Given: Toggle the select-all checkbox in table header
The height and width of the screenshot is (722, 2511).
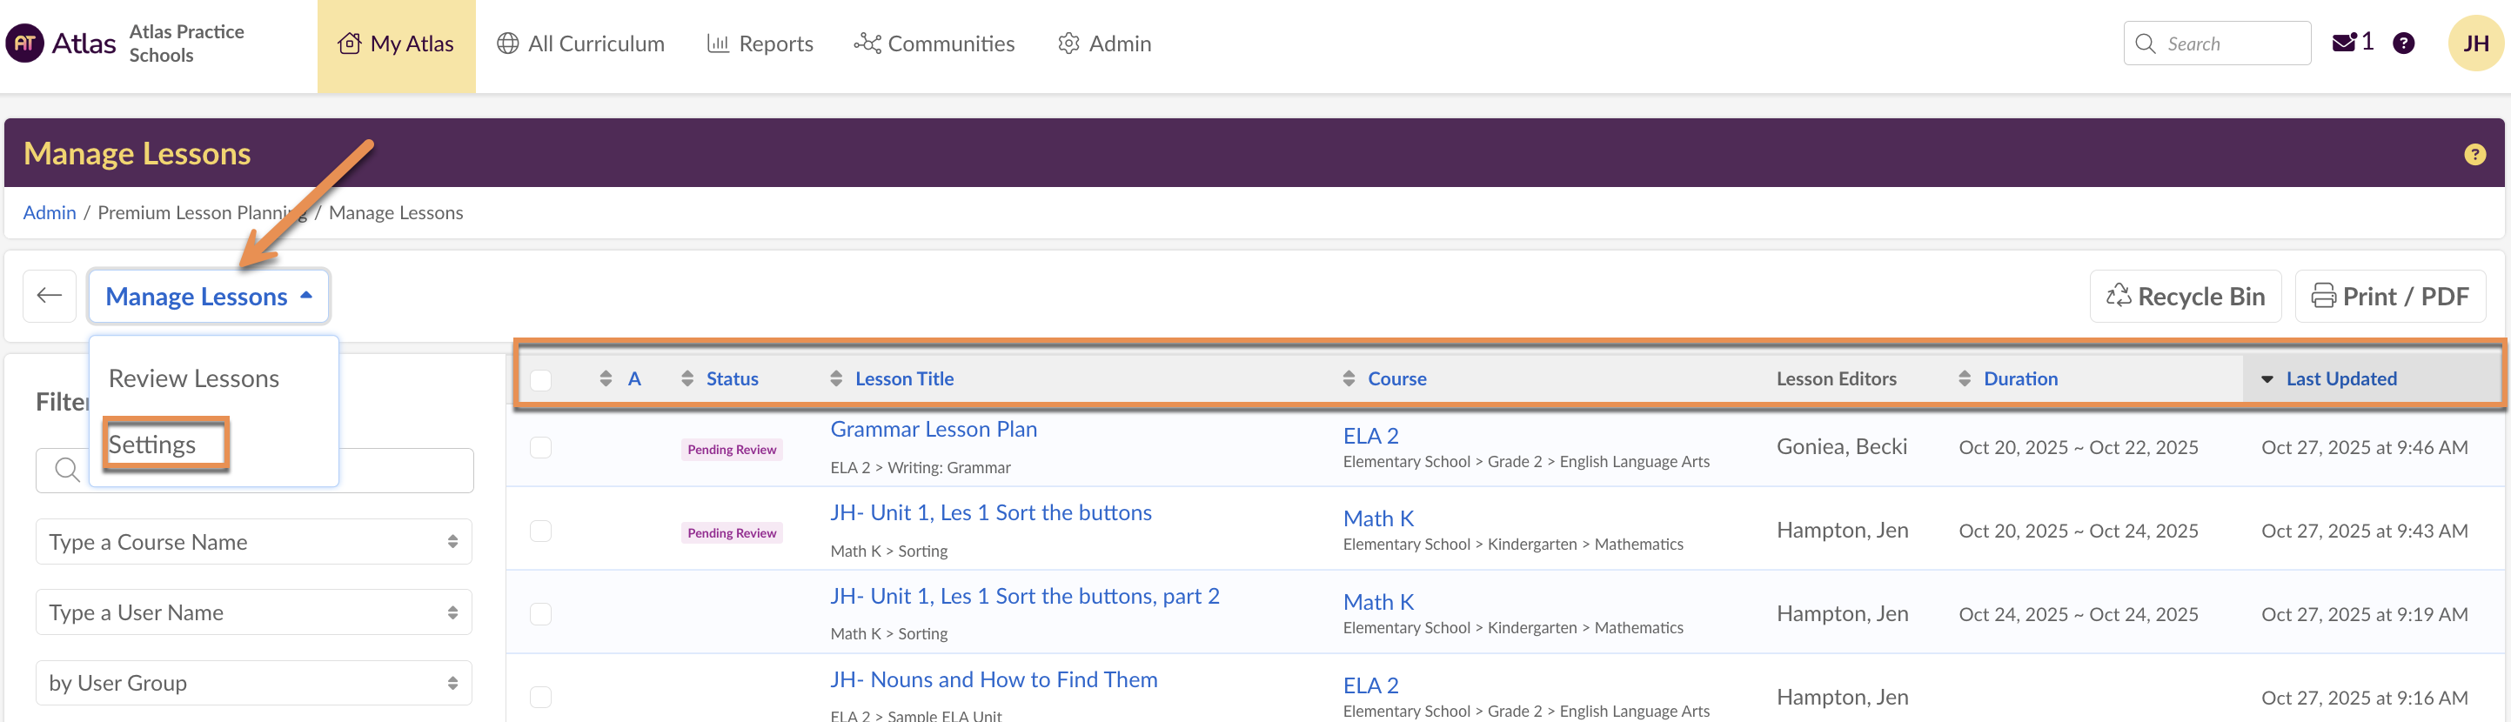Looking at the screenshot, I should 541,380.
